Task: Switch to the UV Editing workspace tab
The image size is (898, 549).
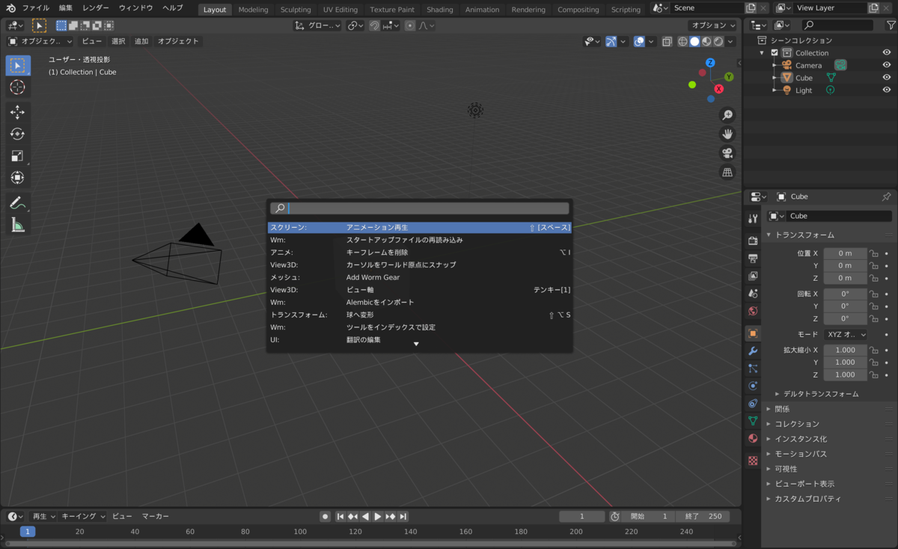Action: point(340,10)
